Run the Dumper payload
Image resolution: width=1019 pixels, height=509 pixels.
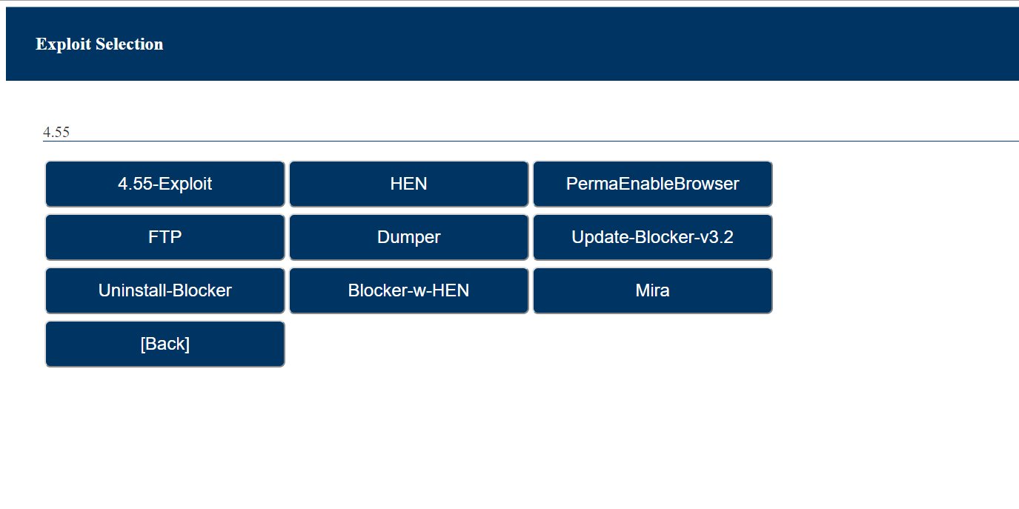[x=408, y=237]
